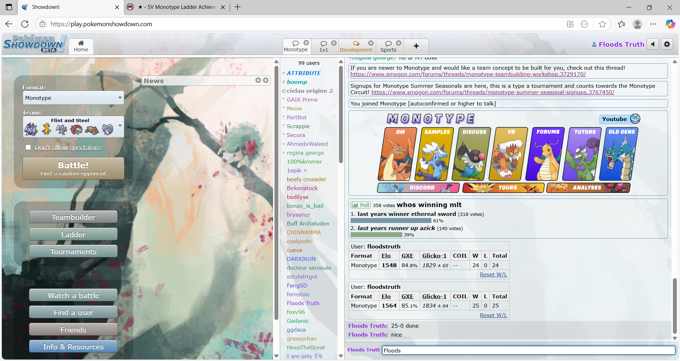680x361 pixels.
Task: Open the browser profile avatar
Action: coord(637,24)
